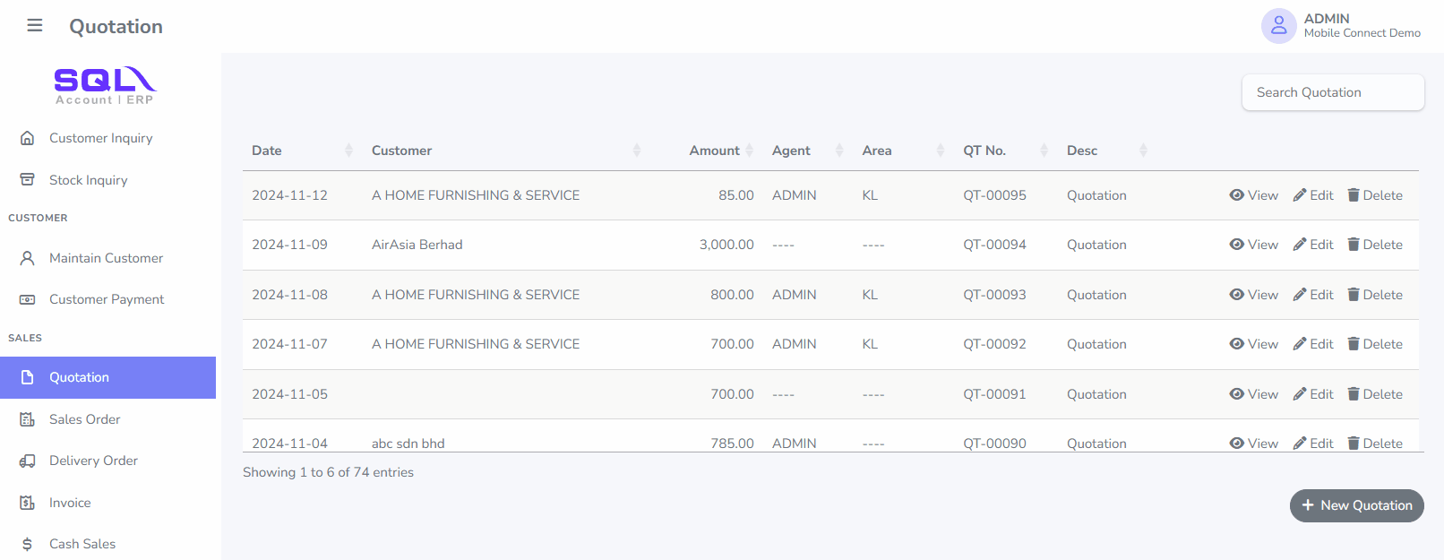Click the SQL Account ERP logo
Image resolution: width=1444 pixels, height=560 pixels.
105,85
